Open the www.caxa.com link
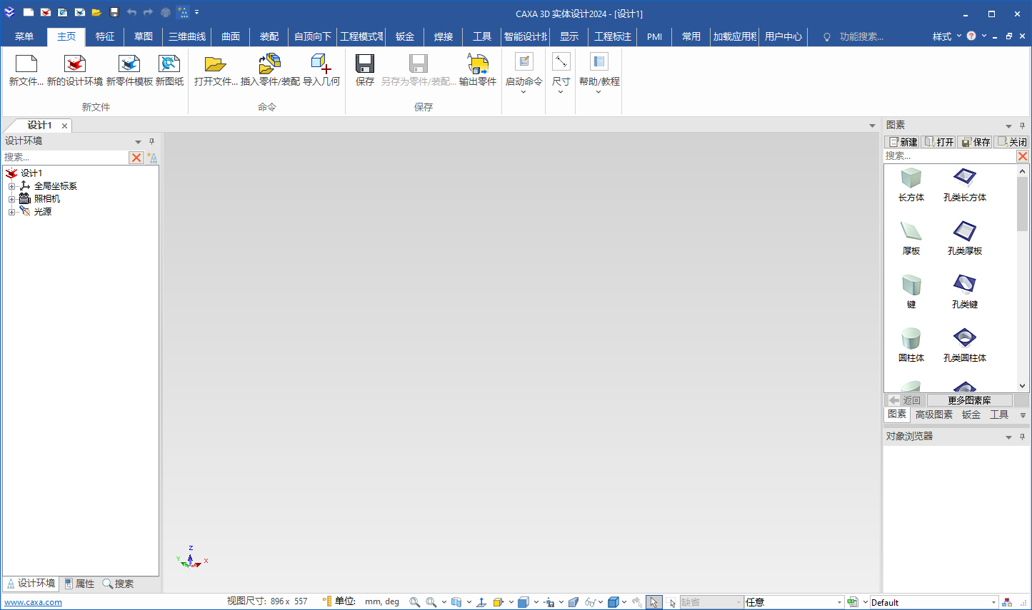1032x610 pixels. click(33, 602)
